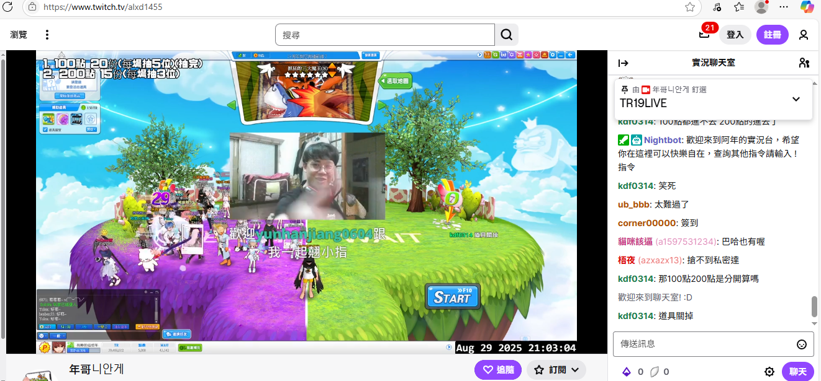The image size is (821, 381).
Task: Toggle follow with the 追隨 heart button
Action: click(x=498, y=370)
